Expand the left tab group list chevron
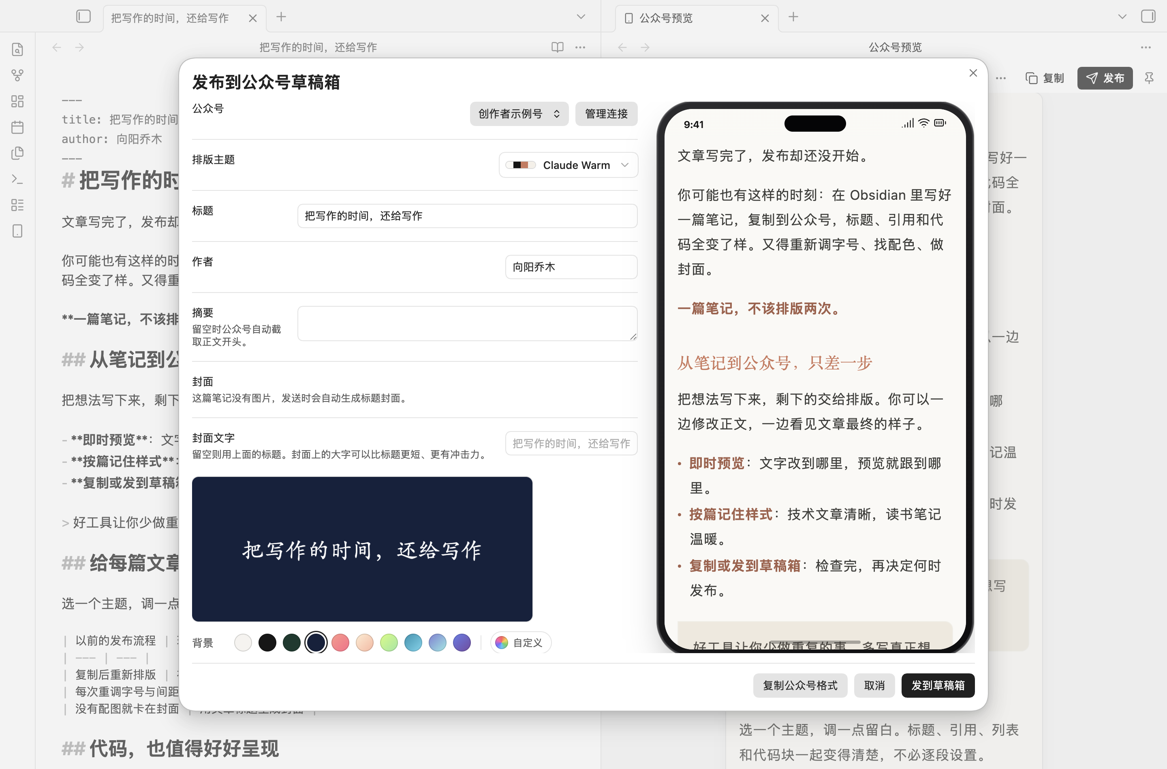 (581, 17)
